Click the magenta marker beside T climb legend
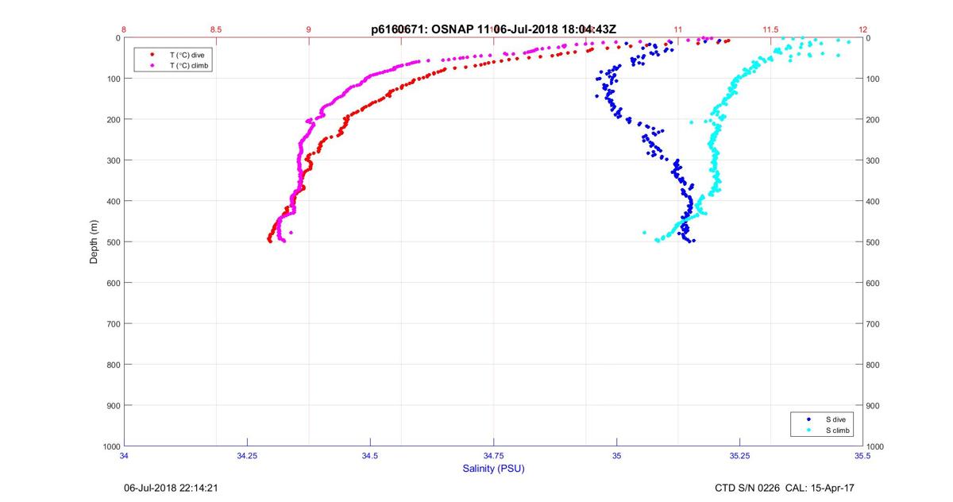Screen dimensions: 953x502 pyautogui.click(x=152, y=65)
